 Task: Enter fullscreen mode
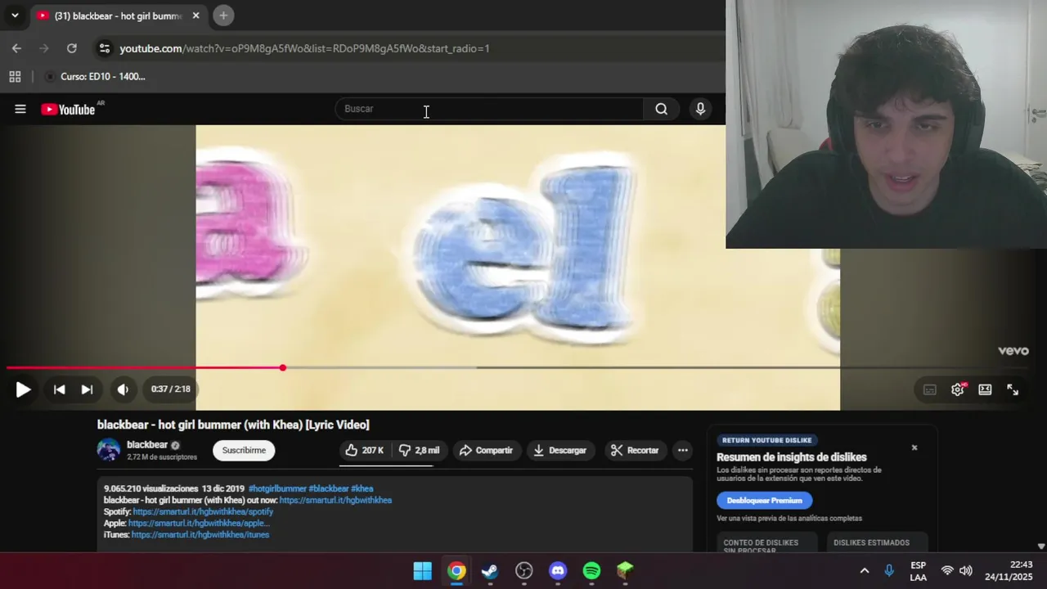pos(1013,389)
